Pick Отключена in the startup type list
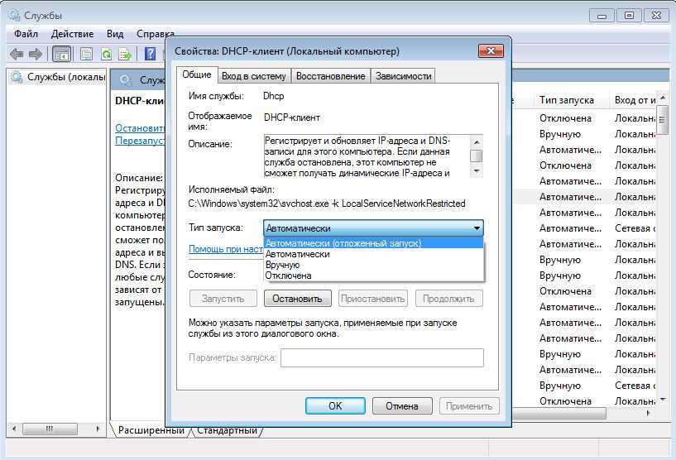Screen dimensions: 676x460 [288, 276]
